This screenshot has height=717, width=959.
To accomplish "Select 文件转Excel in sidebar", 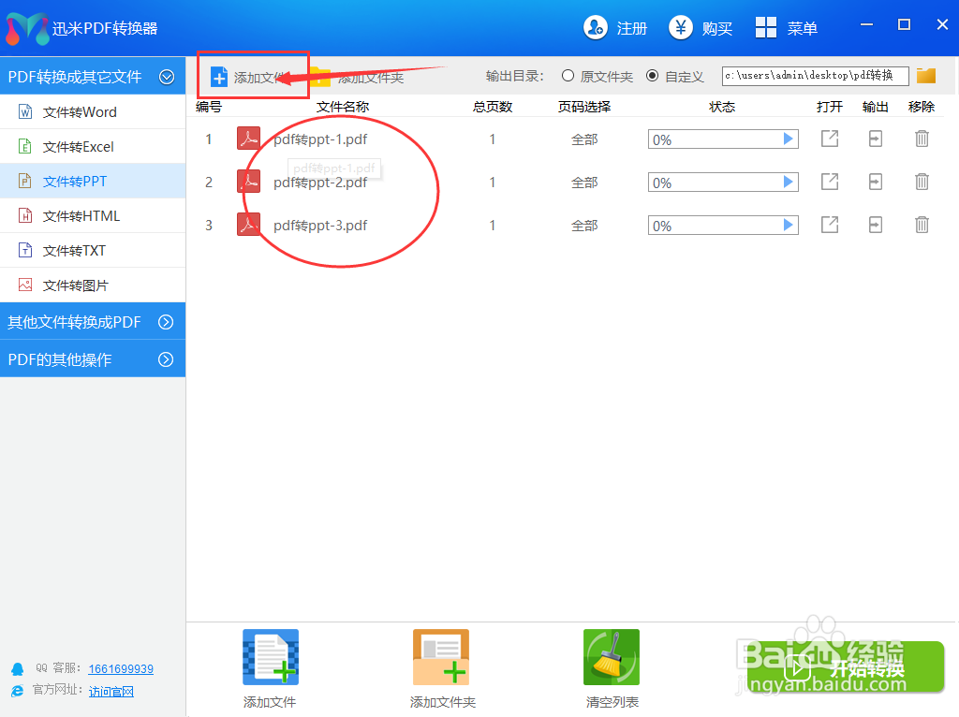I will tap(93, 147).
